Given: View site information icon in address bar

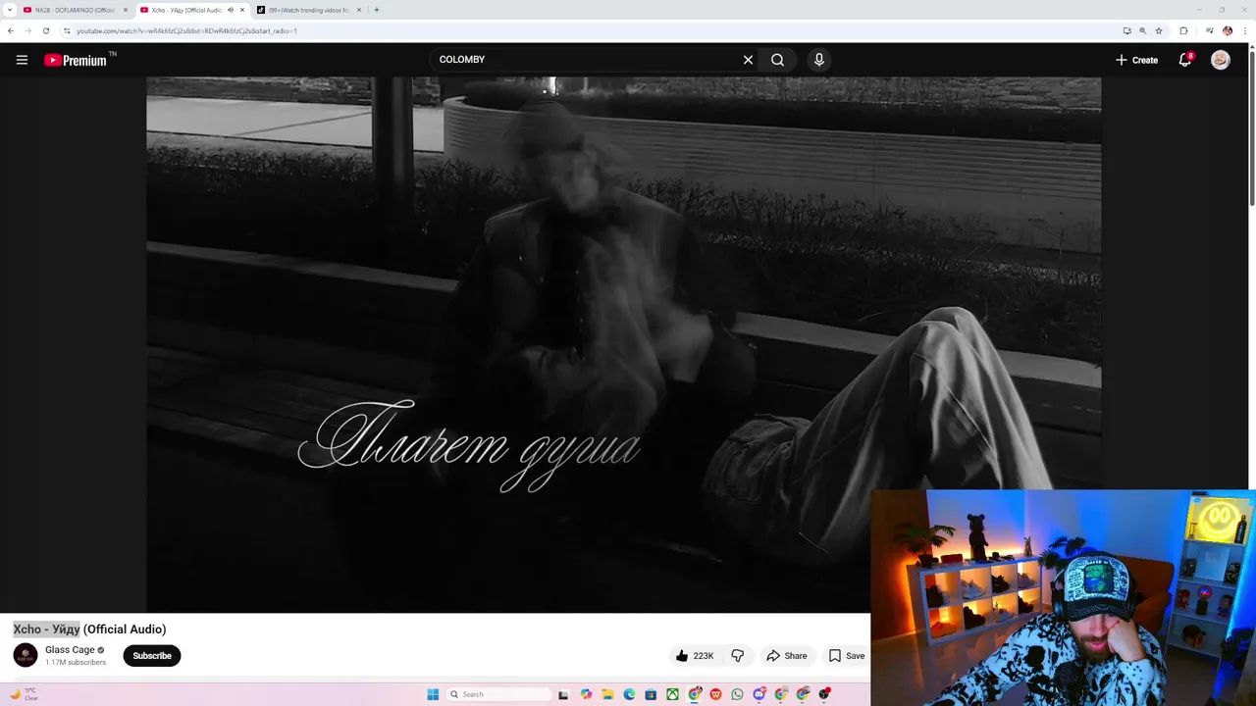Looking at the screenshot, I should click(67, 30).
